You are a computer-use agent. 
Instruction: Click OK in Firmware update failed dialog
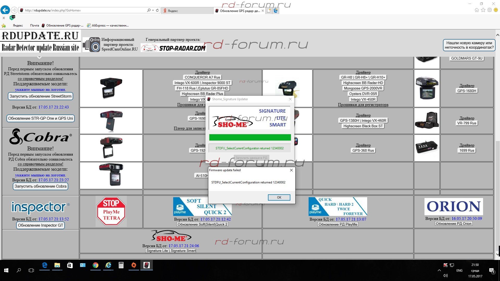[x=279, y=197]
